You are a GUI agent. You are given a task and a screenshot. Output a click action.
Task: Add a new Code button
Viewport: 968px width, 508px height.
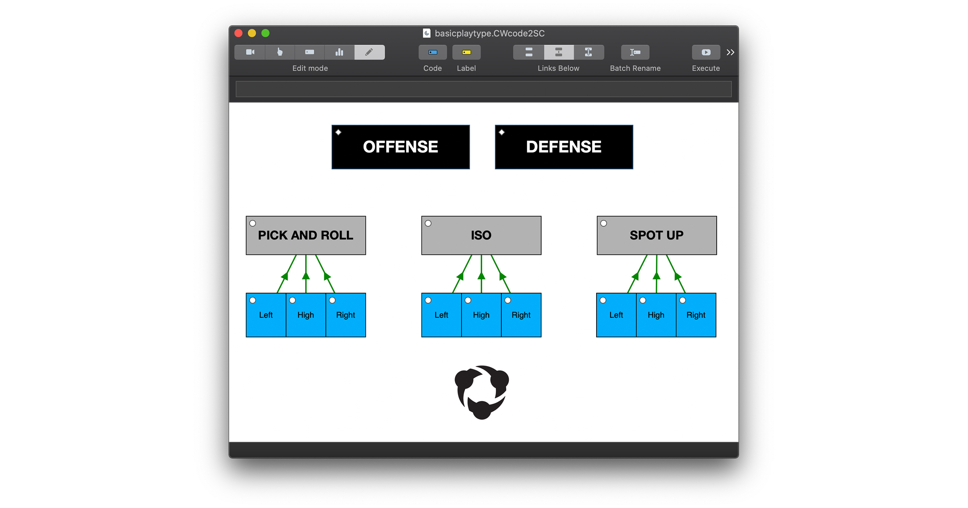point(432,52)
